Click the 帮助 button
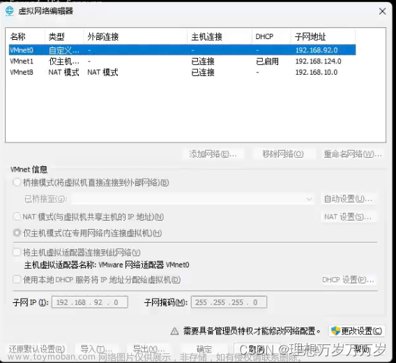This screenshot has height=363, width=396. coord(361,349)
